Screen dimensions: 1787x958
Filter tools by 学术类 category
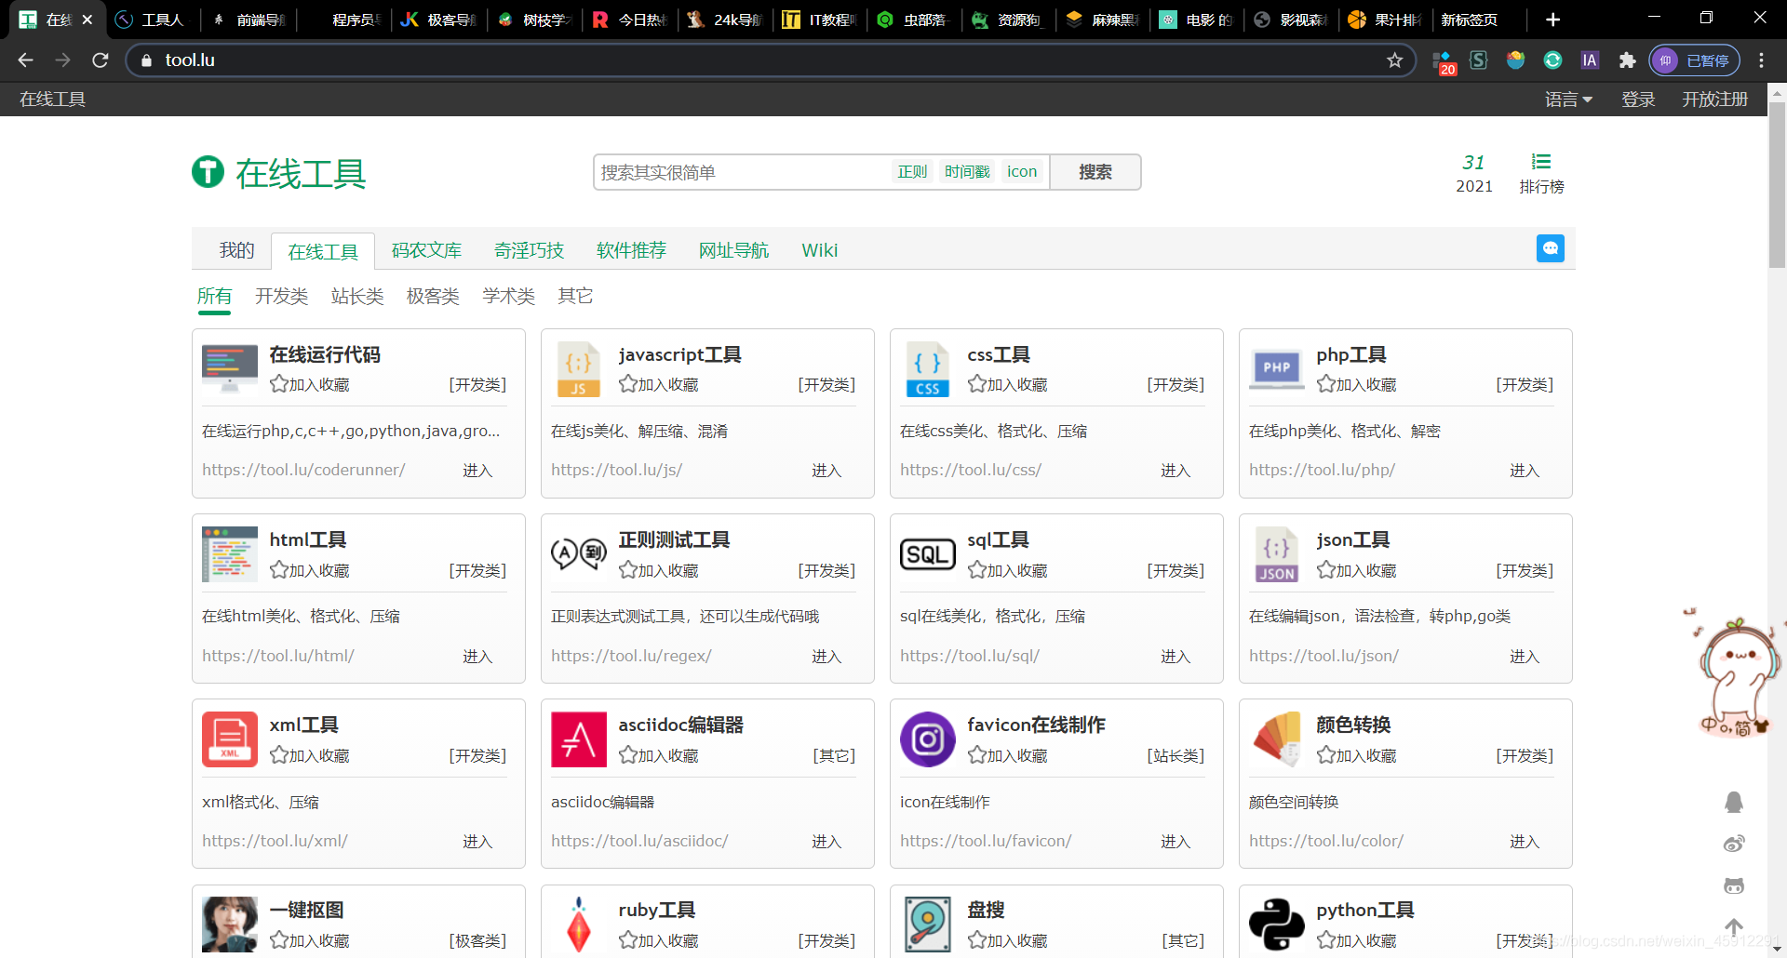(508, 296)
